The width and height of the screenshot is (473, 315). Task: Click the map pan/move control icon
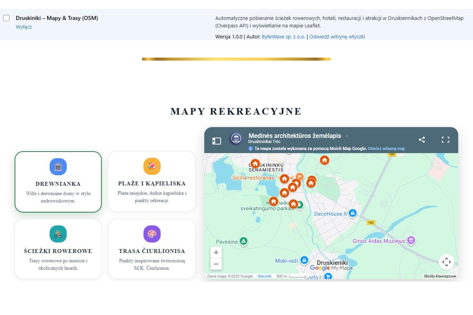pos(446,262)
